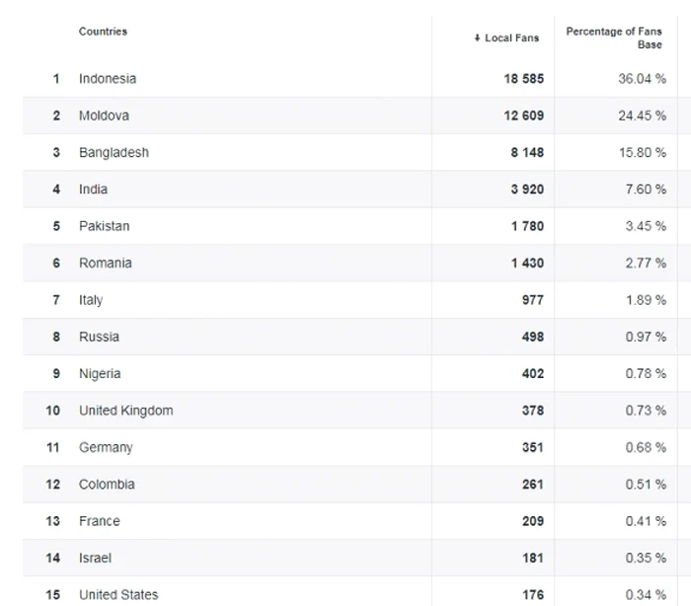Click Nigeria country entry
Viewport: 691px width, 606px height.
(100, 374)
